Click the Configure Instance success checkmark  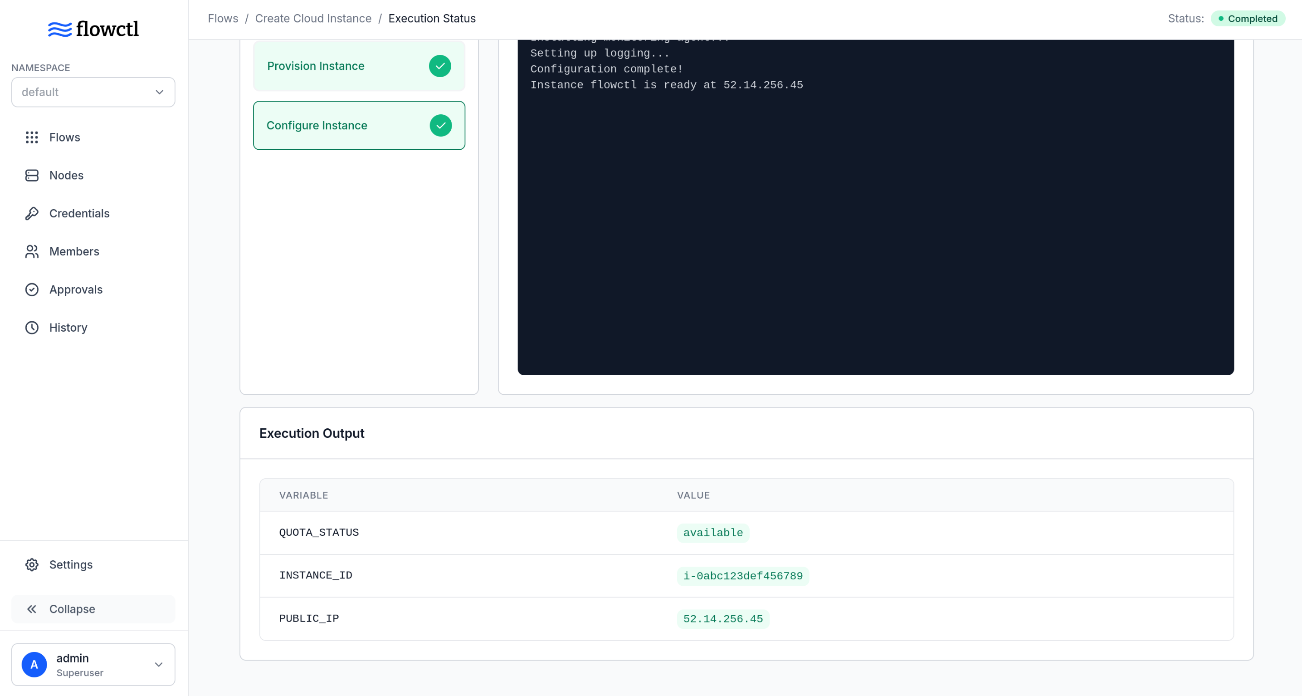(440, 125)
